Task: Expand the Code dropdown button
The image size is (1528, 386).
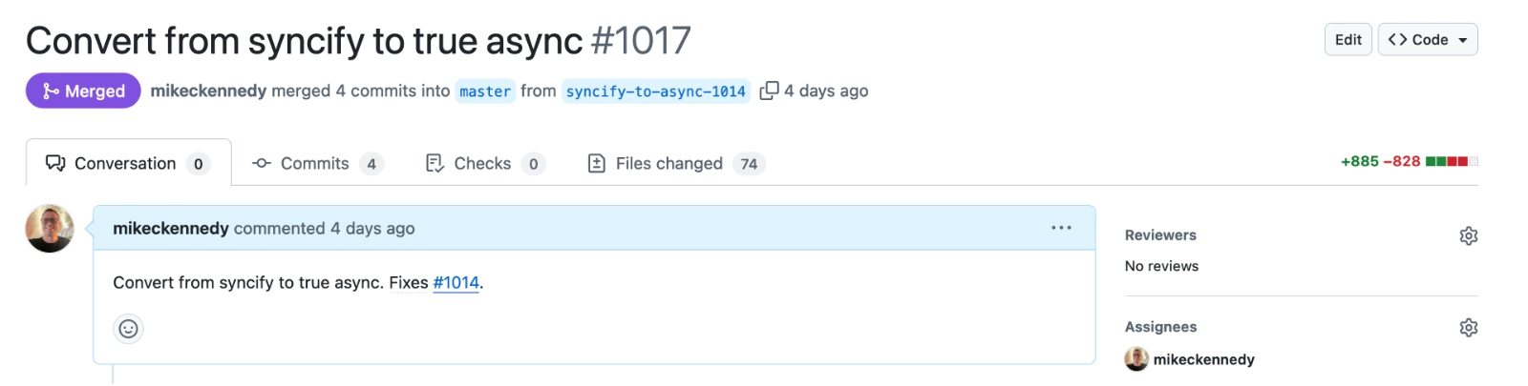Action: 1427,39
